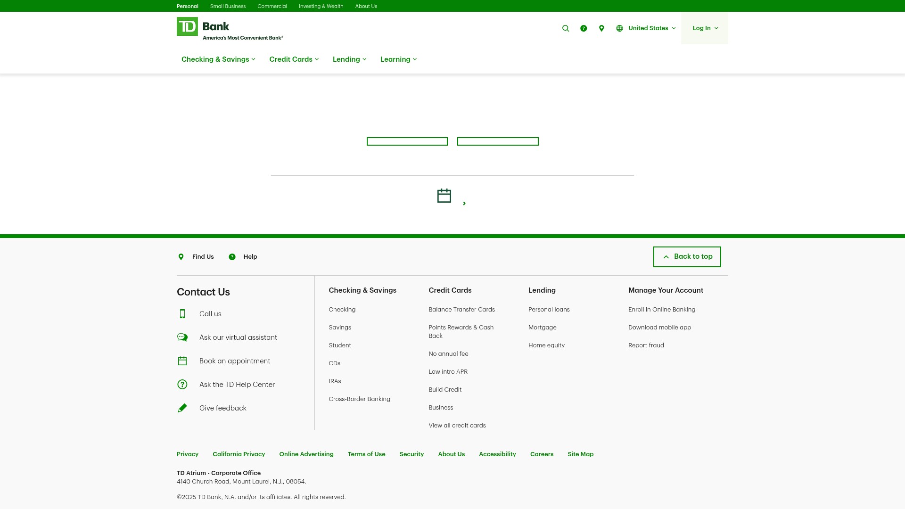Image resolution: width=905 pixels, height=509 pixels.
Task: Open Build Credit link
Action: tap(445, 390)
